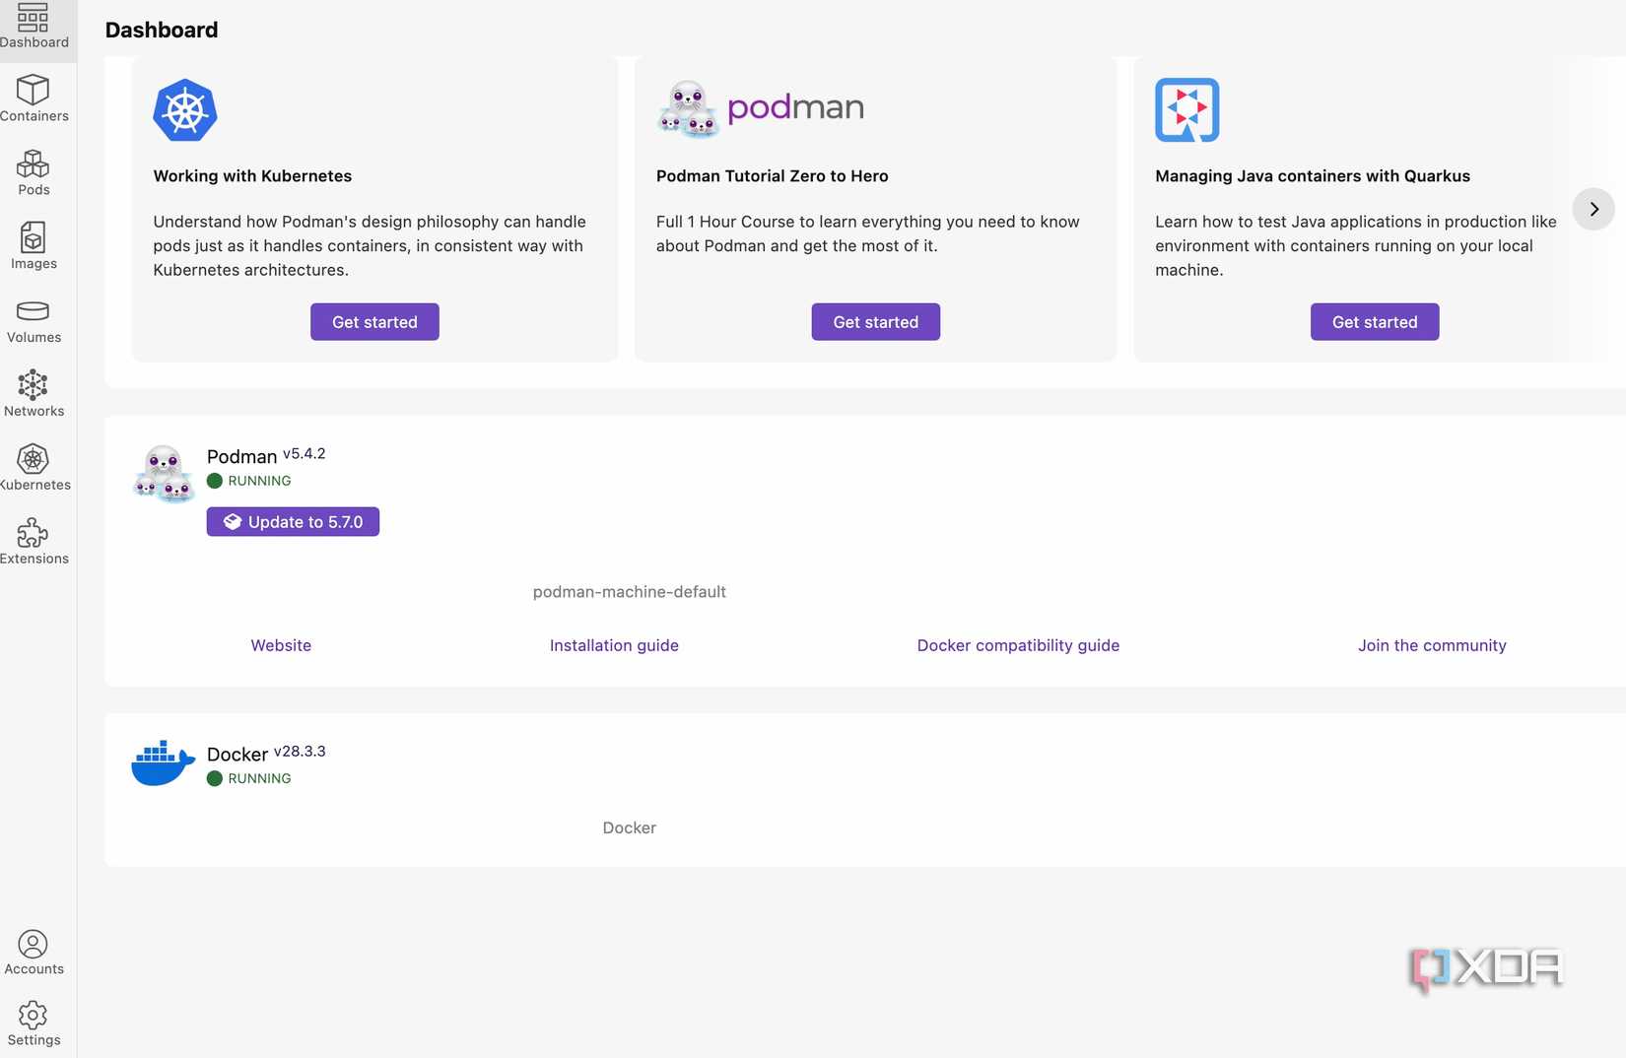Get started with Podman Tutorial Zero to Hero

[x=875, y=321]
